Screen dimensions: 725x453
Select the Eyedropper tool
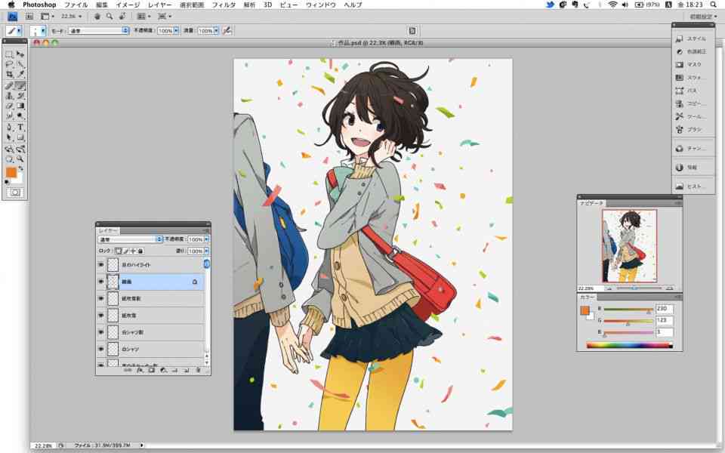click(x=20, y=74)
